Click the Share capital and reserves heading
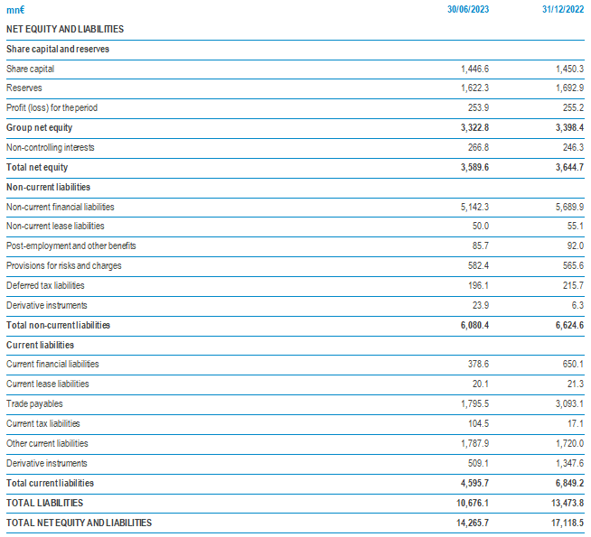Image resolution: width=591 pixels, height=537 pixels. [x=58, y=49]
